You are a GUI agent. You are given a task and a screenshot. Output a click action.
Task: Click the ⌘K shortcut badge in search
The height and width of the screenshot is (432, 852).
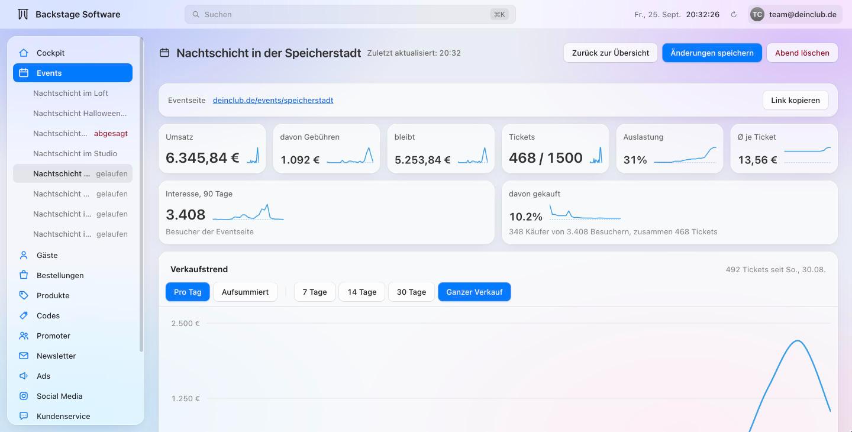(499, 14)
